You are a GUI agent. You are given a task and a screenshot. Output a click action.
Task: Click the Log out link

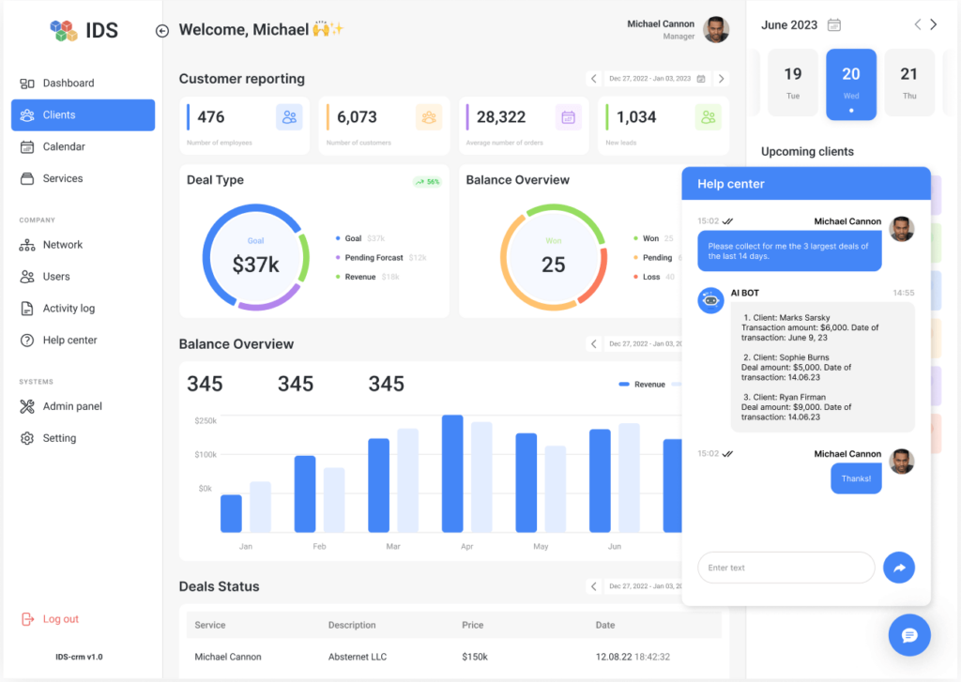[60, 619]
